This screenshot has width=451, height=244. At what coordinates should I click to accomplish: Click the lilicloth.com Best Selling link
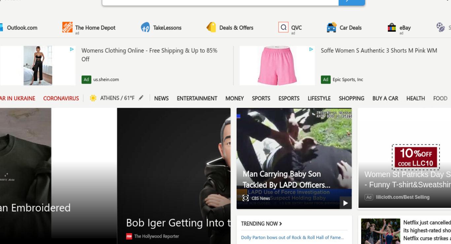(x=403, y=197)
